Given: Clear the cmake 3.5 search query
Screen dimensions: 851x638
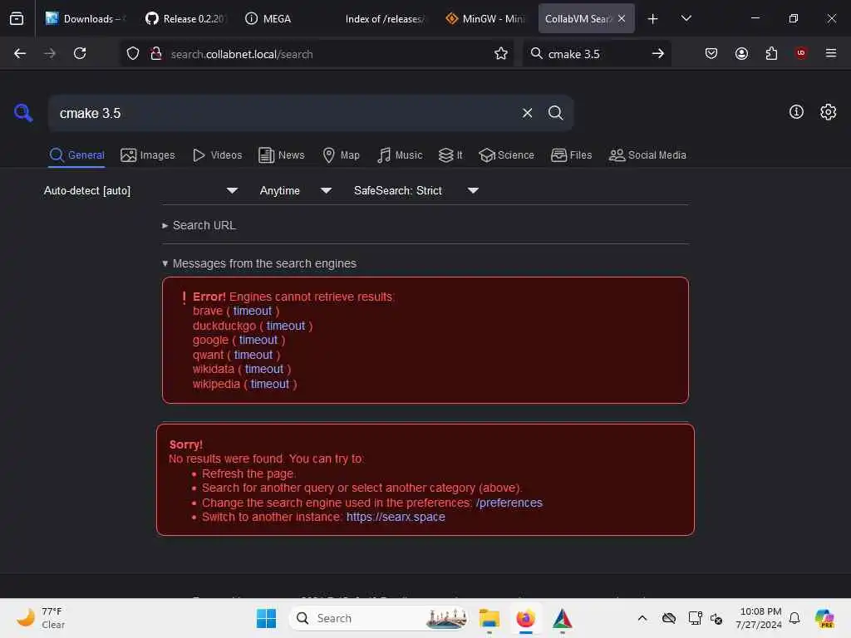Looking at the screenshot, I should (527, 113).
